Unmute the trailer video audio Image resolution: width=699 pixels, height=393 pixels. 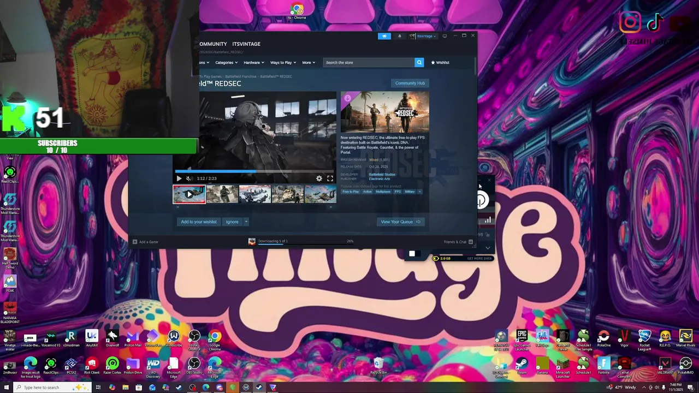[189, 178]
